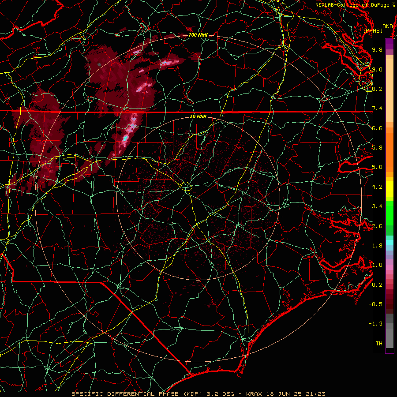
Task: Click the 8.2 legend value
Action: tap(377, 89)
